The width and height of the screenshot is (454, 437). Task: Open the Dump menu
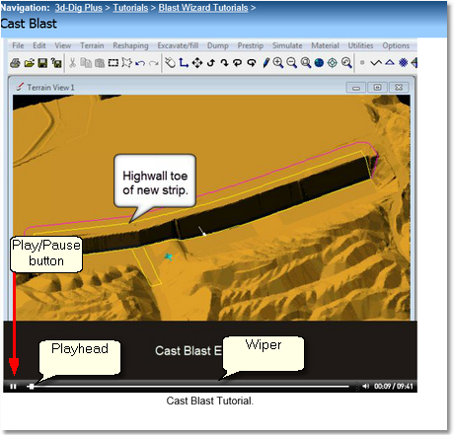218,45
